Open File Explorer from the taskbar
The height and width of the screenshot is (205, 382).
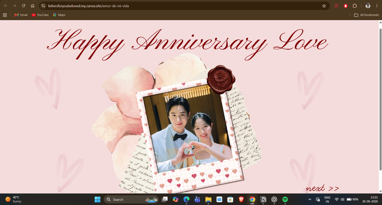point(208,199)
